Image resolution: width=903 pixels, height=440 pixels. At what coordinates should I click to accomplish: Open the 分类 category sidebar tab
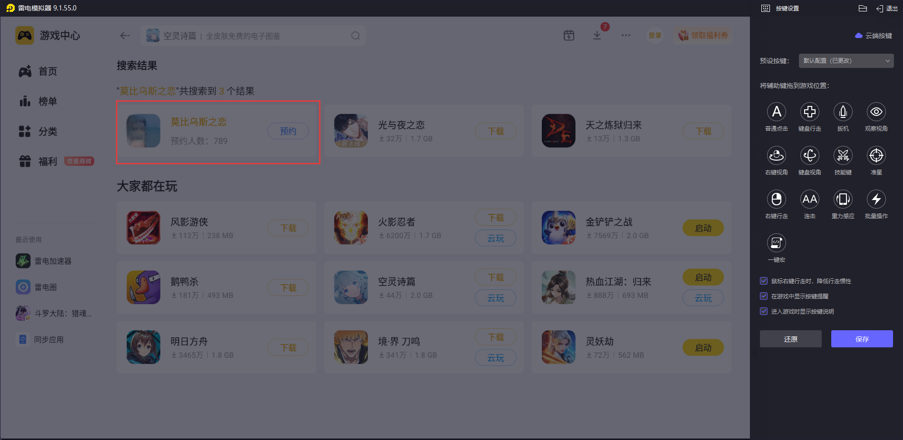coord(48,131)
